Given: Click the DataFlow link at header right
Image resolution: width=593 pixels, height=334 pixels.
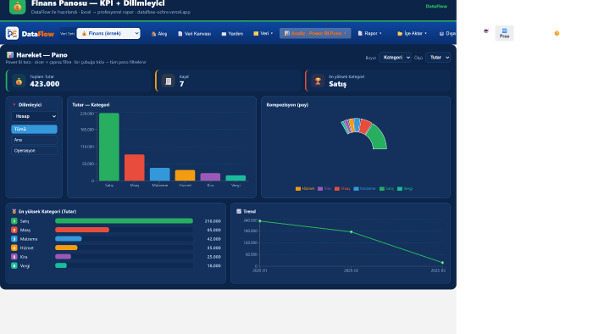Looking at the screenshot, I should click(436, 6).
